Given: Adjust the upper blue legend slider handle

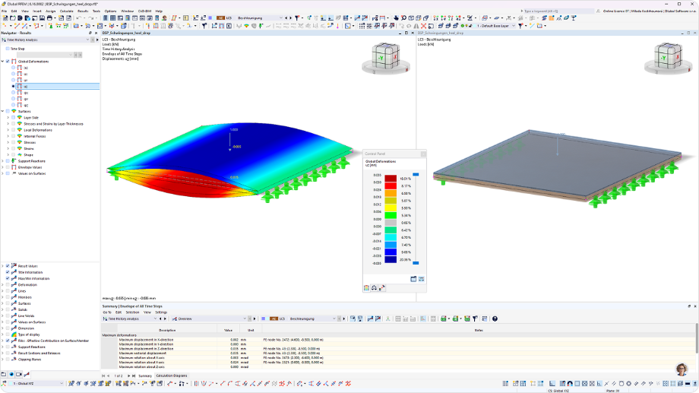Looking at the screenshot, I should tap(416, 174).
